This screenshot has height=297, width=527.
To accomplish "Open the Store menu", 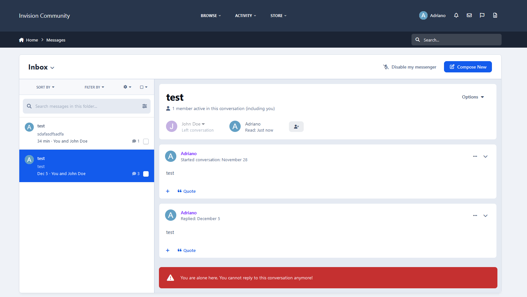I will (278, 16).
